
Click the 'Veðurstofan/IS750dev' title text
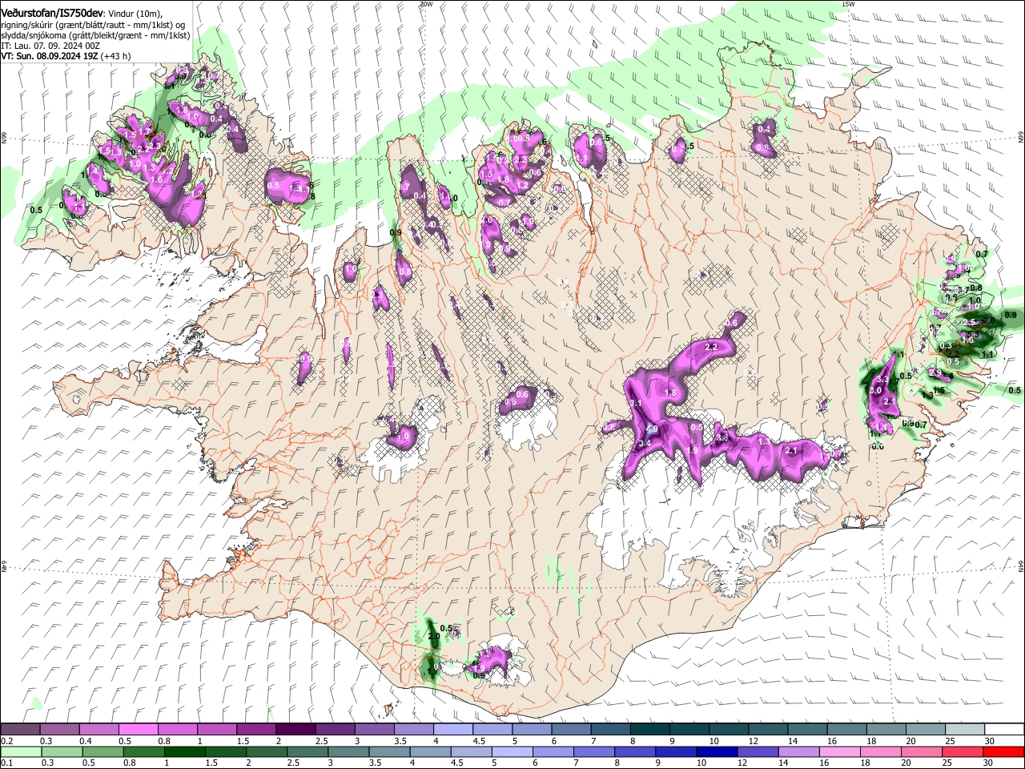[52, 13]
